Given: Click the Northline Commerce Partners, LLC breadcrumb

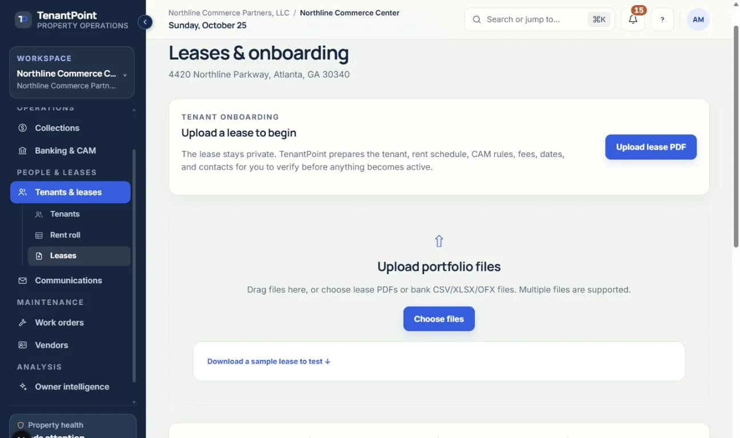Looking at the screenshot, I should click(229, 13).
